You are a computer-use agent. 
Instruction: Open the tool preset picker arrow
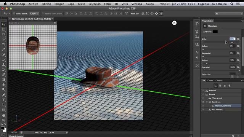pyautogui.click(x=10, y=14)
